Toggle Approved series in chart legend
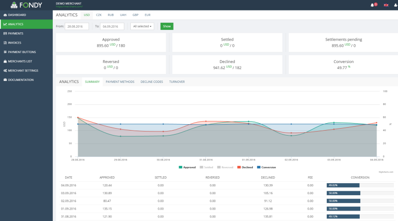The height and width of the screenshot is (221, 398). coord(188,167)
